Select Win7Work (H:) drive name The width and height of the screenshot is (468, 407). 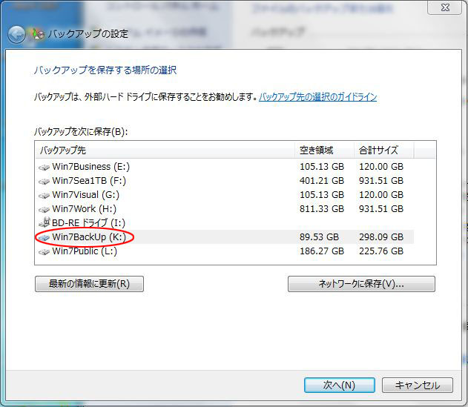[84, 208]
